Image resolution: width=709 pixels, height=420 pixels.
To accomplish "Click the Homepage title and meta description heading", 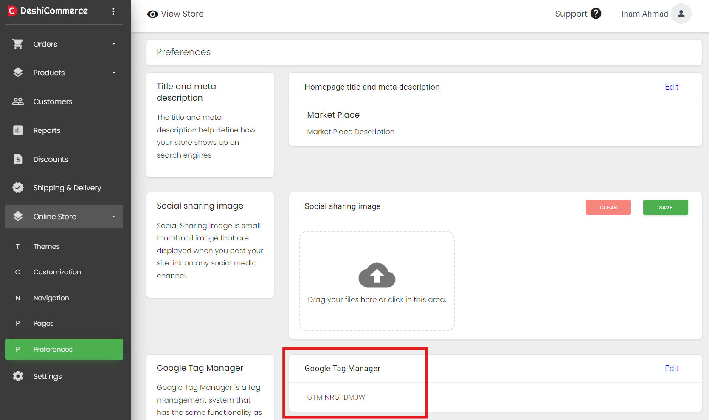I will (x=372, y=87).
